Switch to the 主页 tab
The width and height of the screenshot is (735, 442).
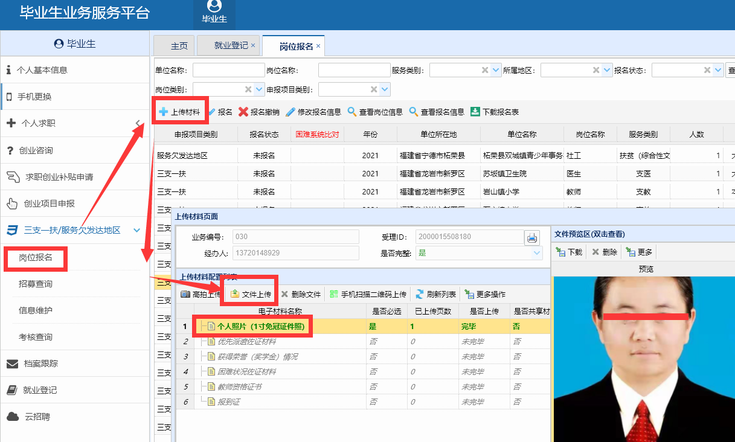(x=179, y=45)
